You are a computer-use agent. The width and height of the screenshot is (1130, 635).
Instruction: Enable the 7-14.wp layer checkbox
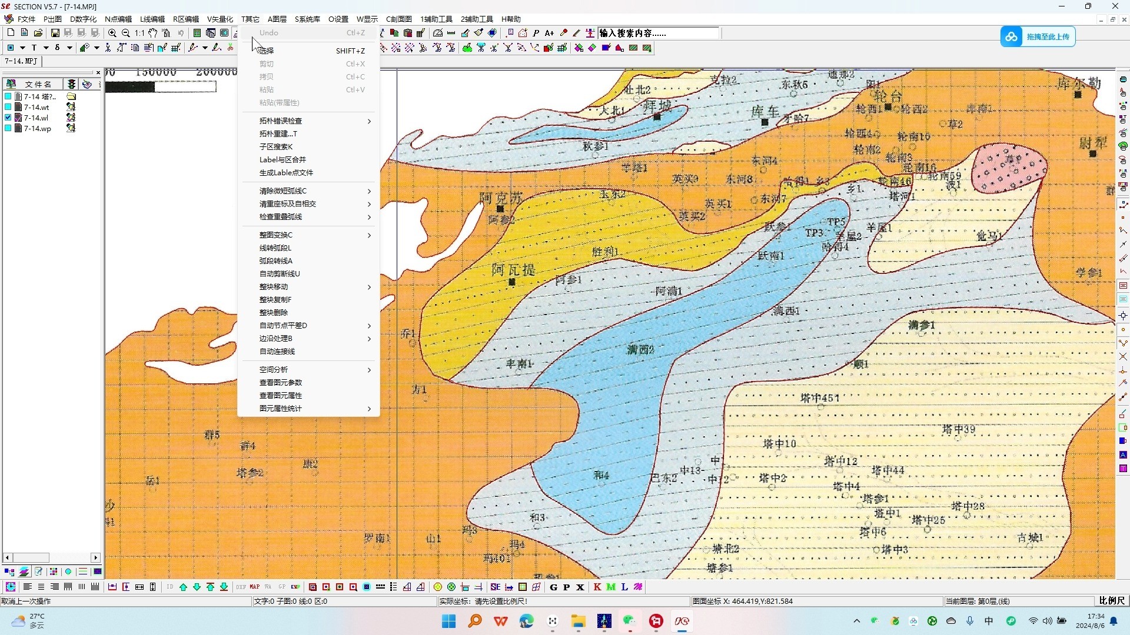[8, 128]
